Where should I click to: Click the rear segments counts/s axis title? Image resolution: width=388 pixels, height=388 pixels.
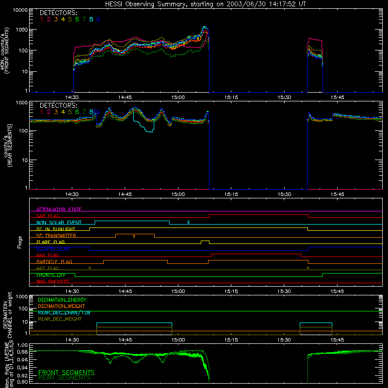[x=8, y=146]
